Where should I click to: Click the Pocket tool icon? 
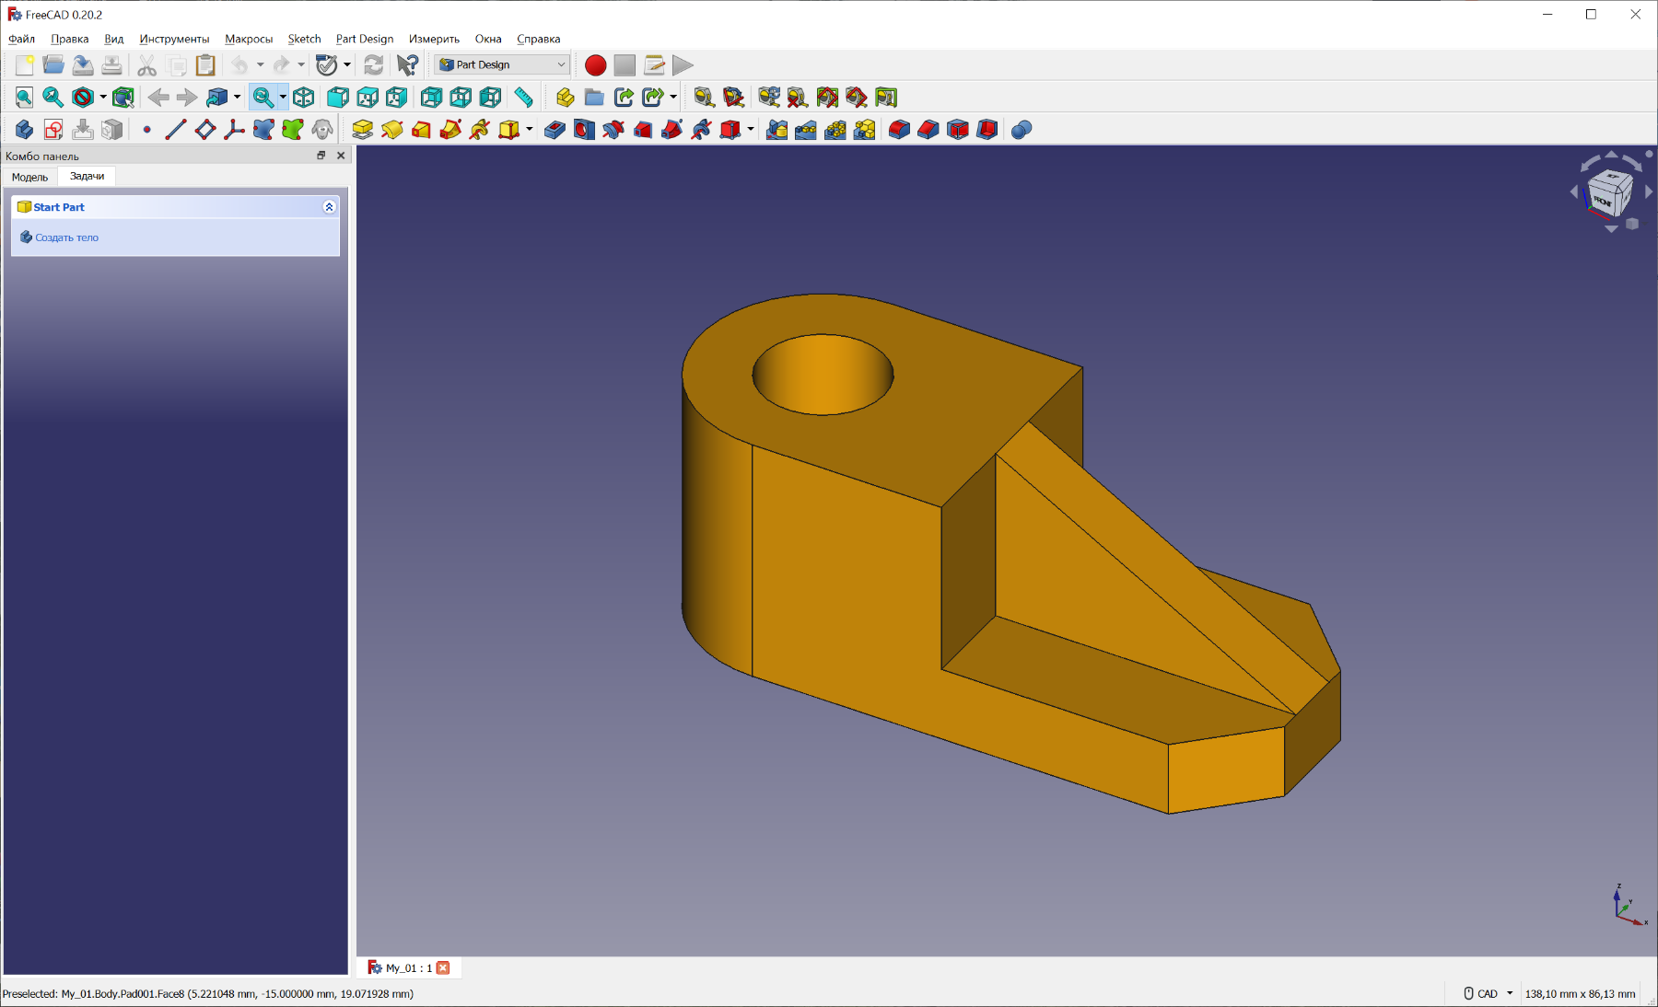click(x=555, y=130)
